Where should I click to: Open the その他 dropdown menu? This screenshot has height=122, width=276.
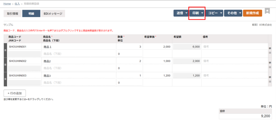(233, 13)
